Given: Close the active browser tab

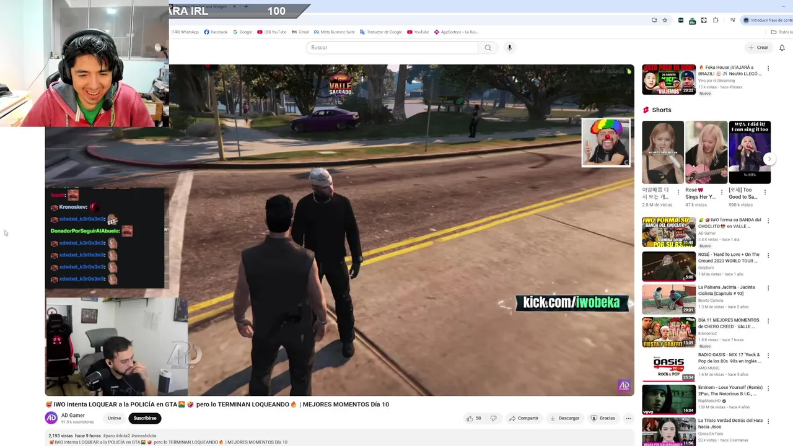Looking at the screenshot, I should point(234,6).
